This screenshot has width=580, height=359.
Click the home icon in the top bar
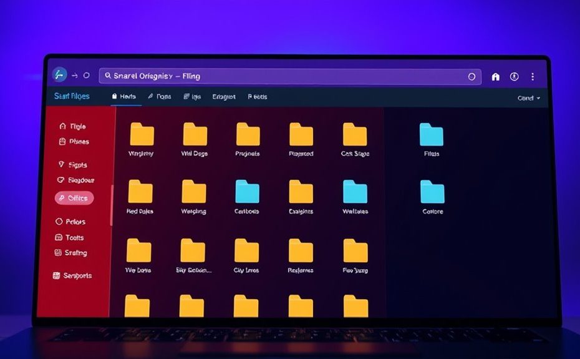pyautogui.click(x=496, y=77)
